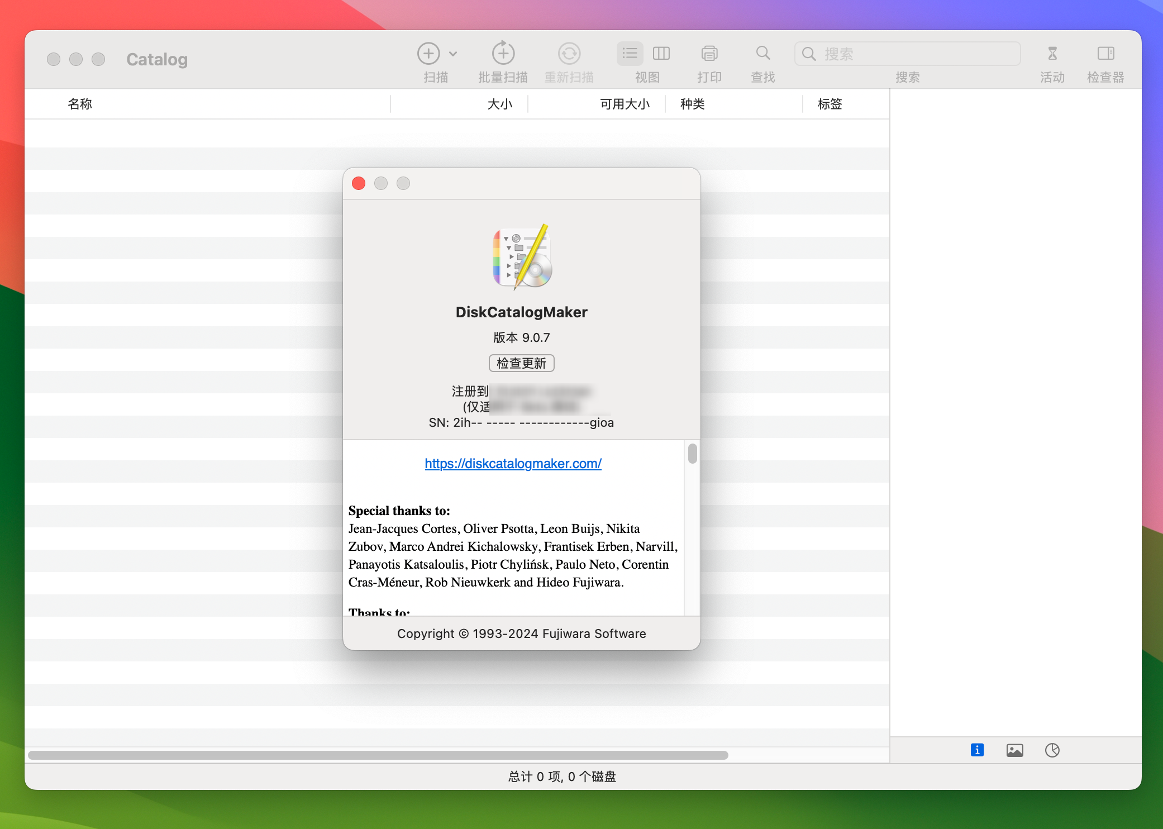This screenshot has height=829, width=1163.
Task: Click the search magnifier icon in field
Action: pos(808,54)
